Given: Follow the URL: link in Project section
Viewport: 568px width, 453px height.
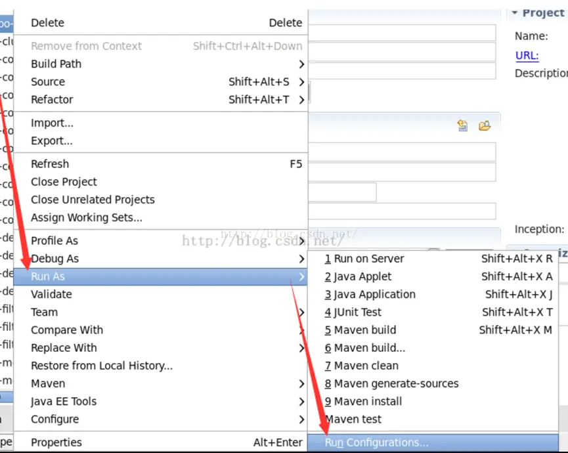Looking at the screenshot, I should (527, 55).
